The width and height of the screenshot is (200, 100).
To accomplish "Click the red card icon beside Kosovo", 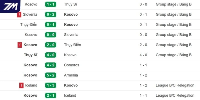I will pos(20,45).
